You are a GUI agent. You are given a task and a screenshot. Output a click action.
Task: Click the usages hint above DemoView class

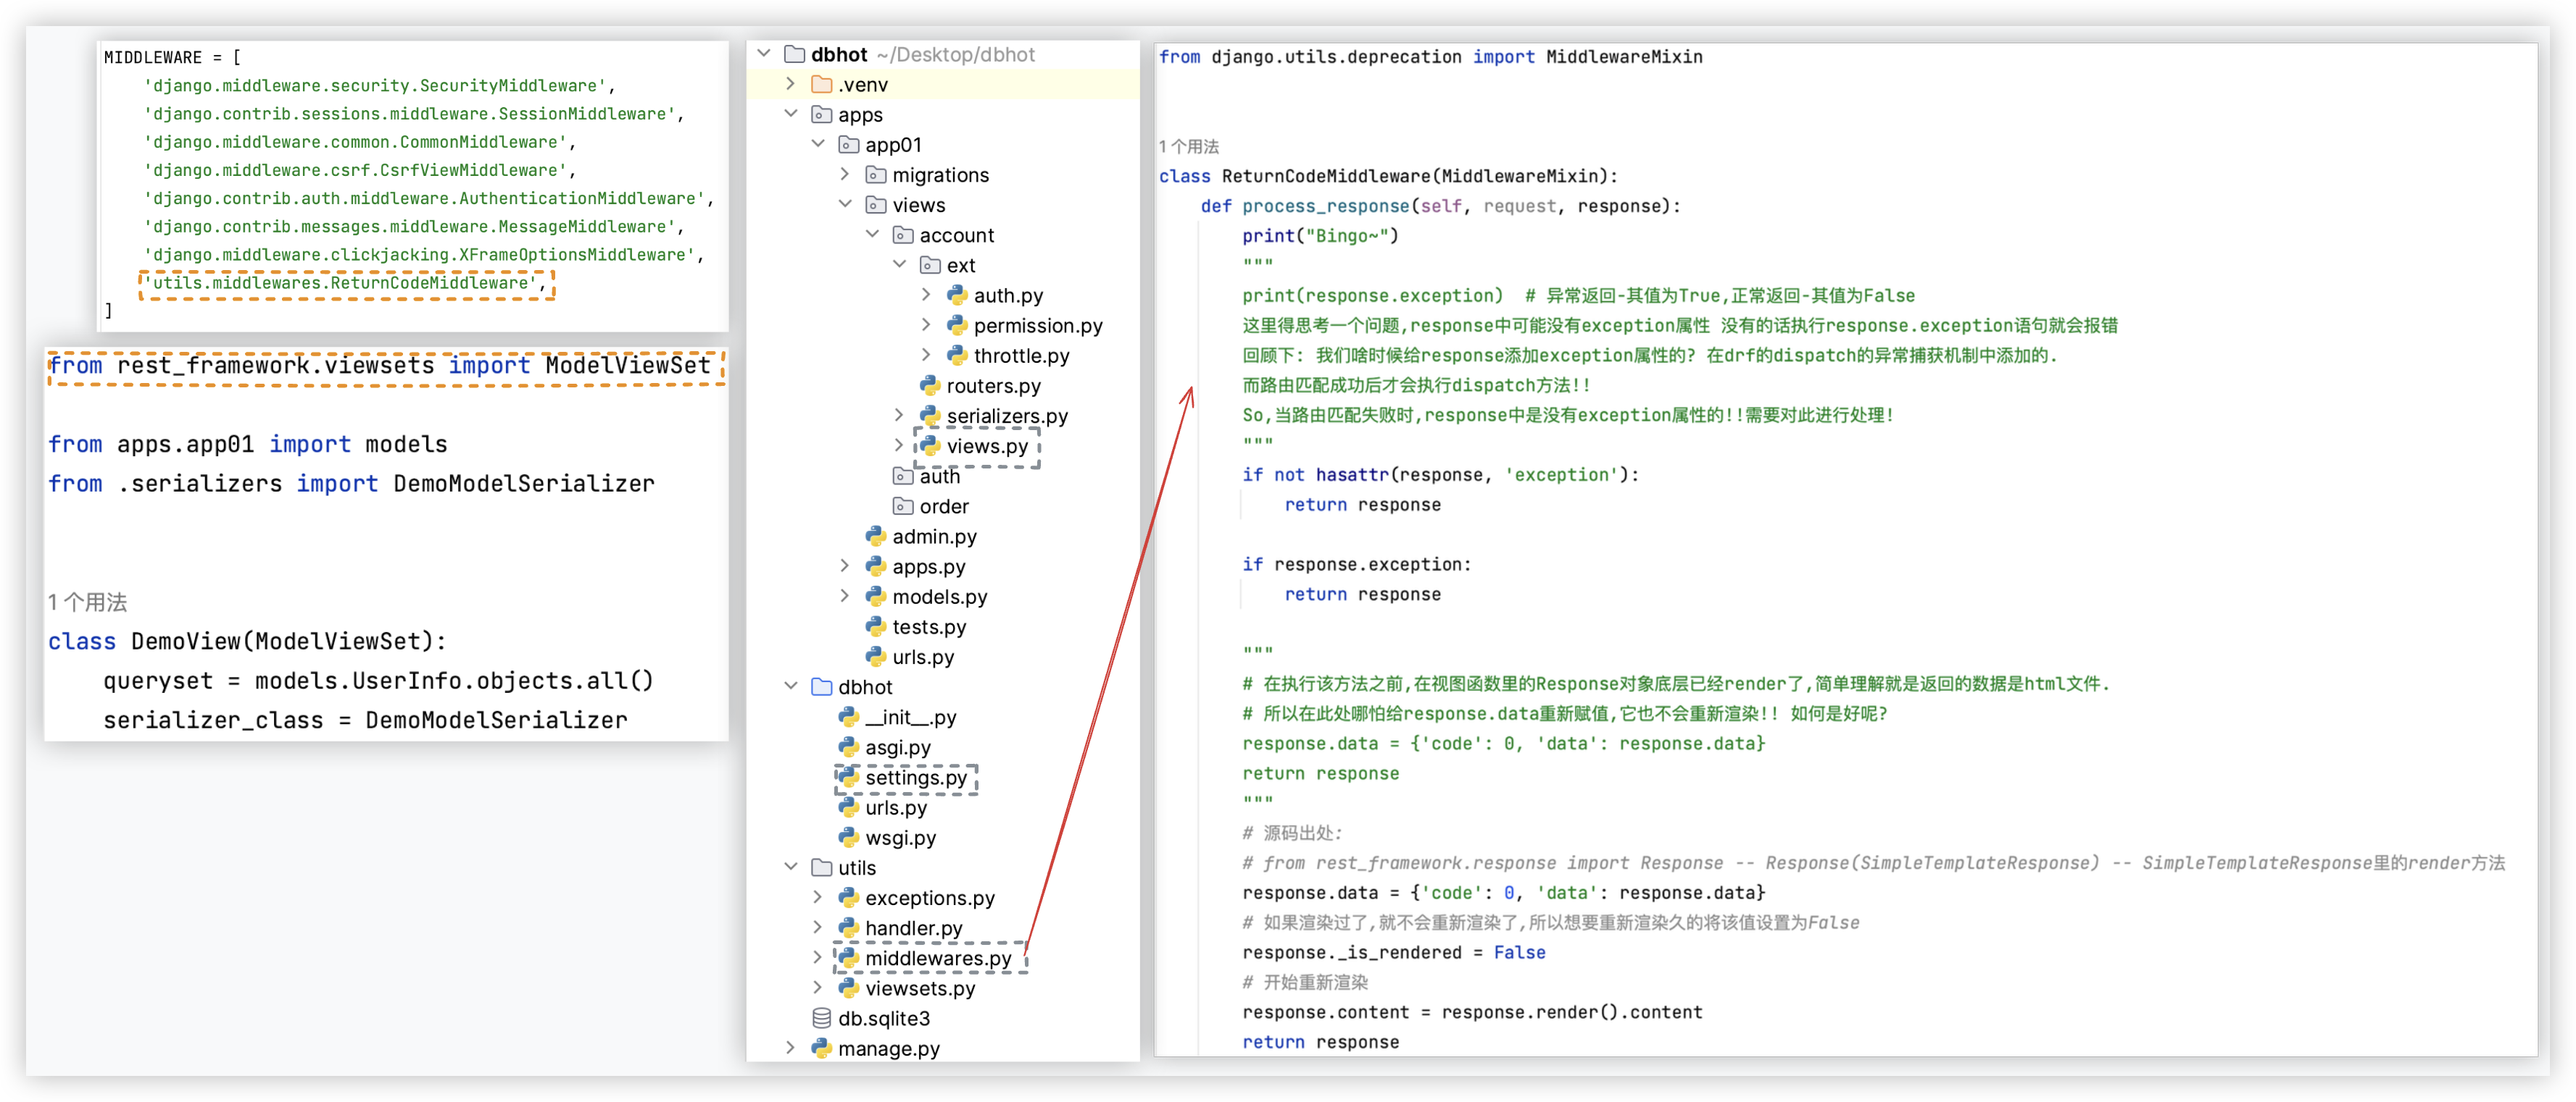tap(88, 602)
